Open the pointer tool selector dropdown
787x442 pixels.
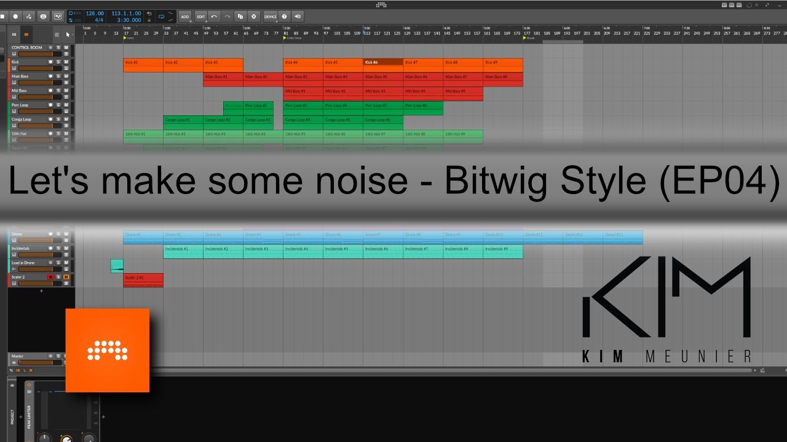pyautogui.click(x=69, y=34)
